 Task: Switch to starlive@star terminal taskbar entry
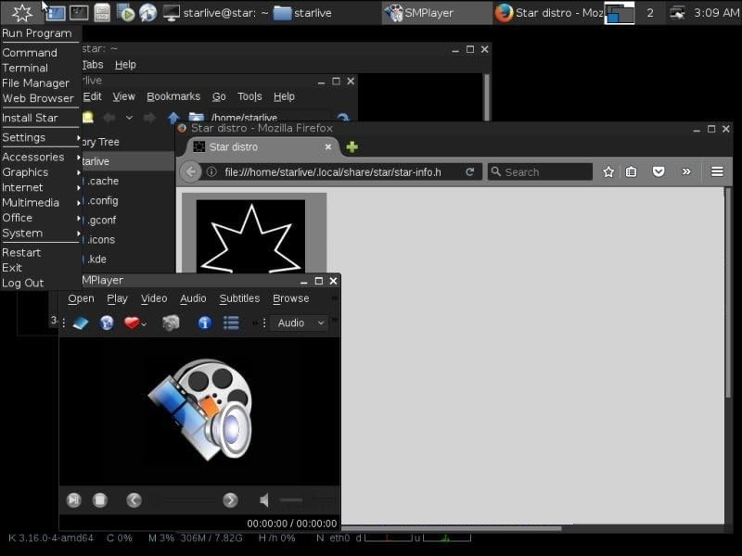tap(216, 13)
